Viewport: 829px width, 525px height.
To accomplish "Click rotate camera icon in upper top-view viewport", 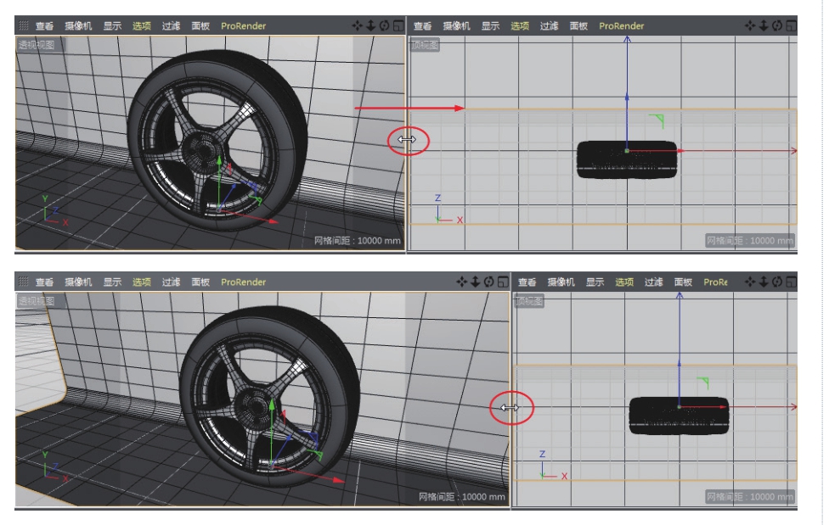I will click(776, 26).
